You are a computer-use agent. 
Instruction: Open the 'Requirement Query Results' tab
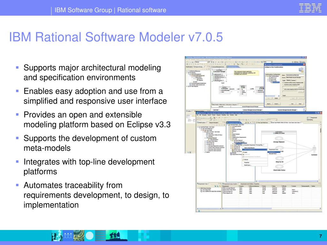(x=230, y=184)
